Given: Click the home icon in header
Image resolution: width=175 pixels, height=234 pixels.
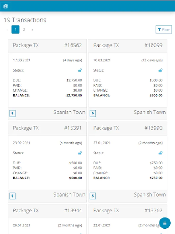Looking at the screenshot, I should click(x=5, y=6).
